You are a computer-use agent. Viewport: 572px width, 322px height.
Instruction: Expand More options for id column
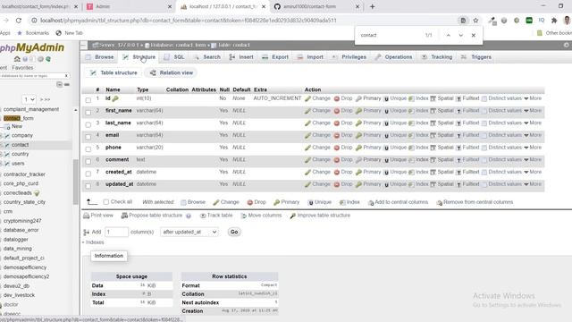click(533, 98)
